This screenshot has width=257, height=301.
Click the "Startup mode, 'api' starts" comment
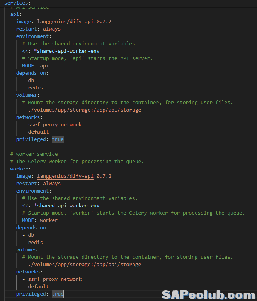click(87, 58)
